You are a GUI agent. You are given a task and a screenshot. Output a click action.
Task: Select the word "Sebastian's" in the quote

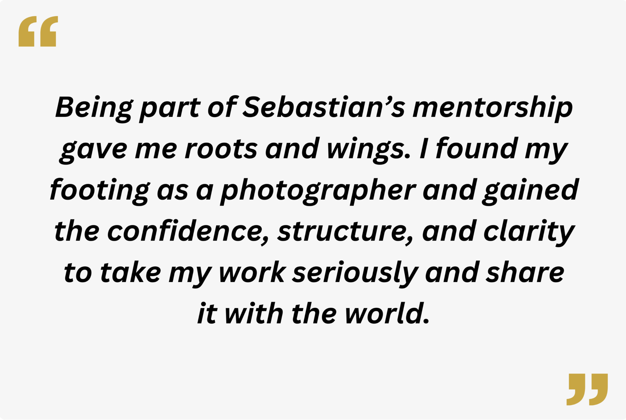(324, 107)
